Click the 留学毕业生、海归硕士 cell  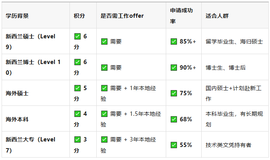(x=234, y=41)
